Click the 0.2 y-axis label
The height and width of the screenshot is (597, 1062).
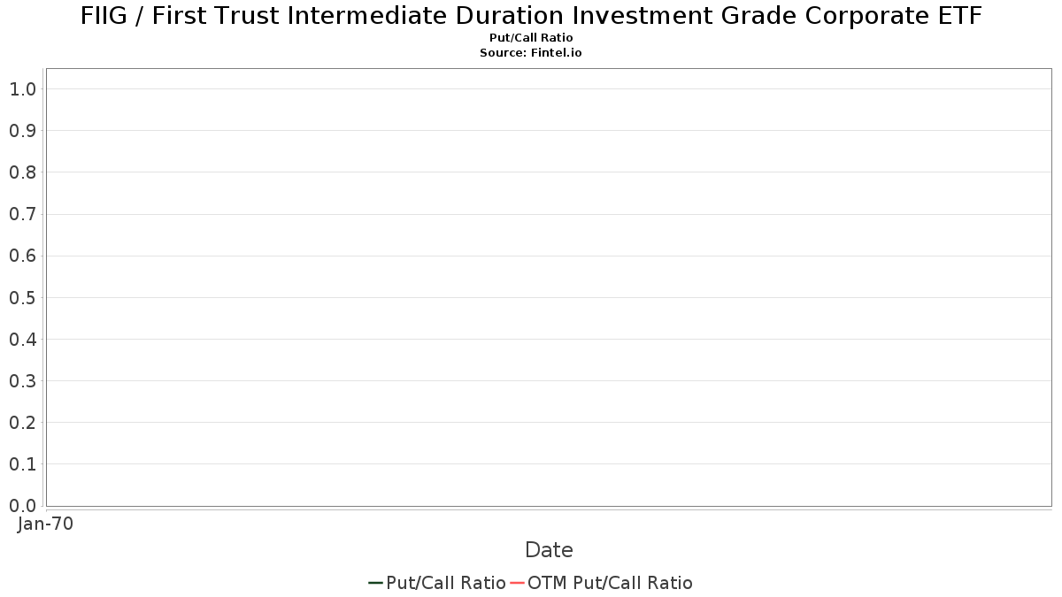(x=22, y=422)
